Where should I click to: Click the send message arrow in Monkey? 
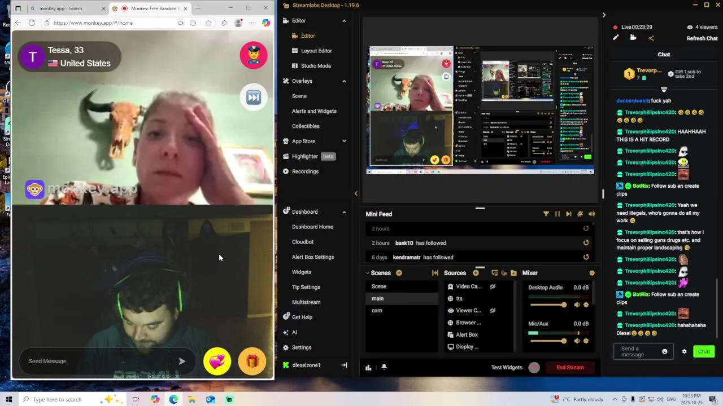(182, 361)
